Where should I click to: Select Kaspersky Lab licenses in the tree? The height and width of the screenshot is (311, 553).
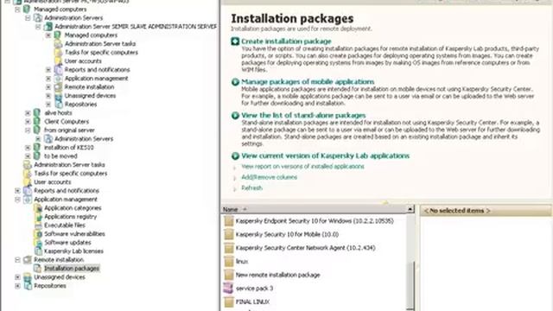click(73, 251)
